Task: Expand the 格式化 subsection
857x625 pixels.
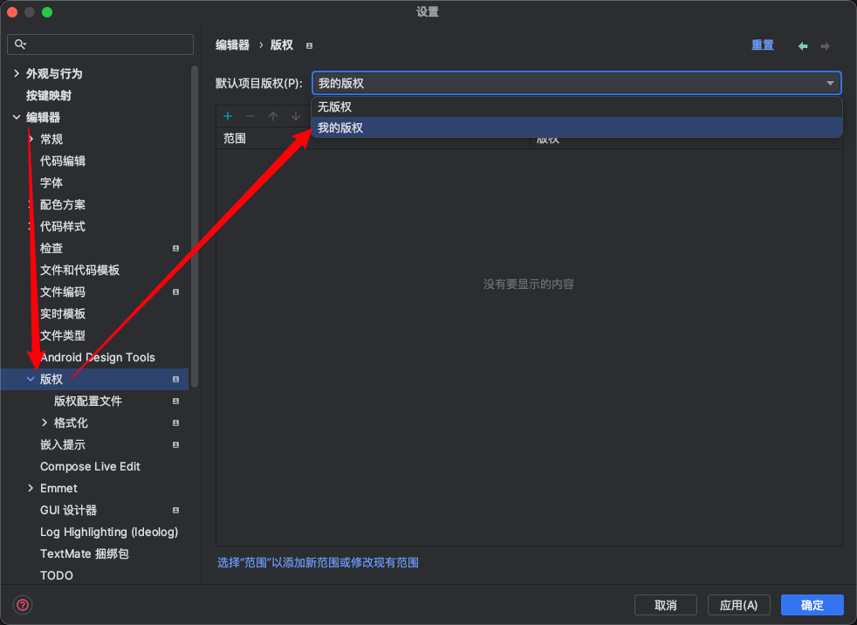Action: 45,423
